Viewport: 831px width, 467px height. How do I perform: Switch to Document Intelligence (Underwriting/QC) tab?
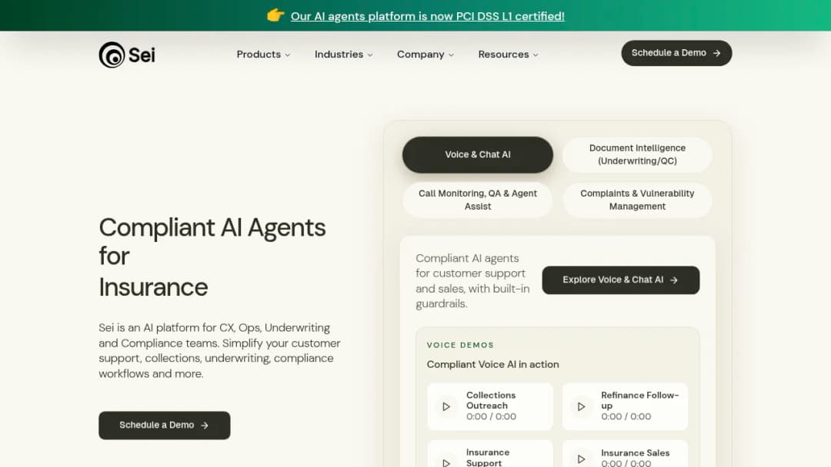pos(637,154)
